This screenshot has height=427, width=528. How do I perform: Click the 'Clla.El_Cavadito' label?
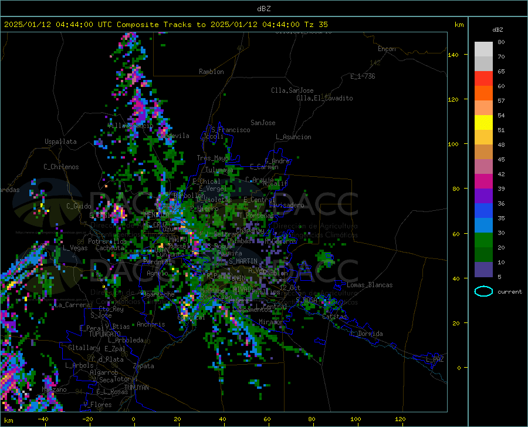324,98
